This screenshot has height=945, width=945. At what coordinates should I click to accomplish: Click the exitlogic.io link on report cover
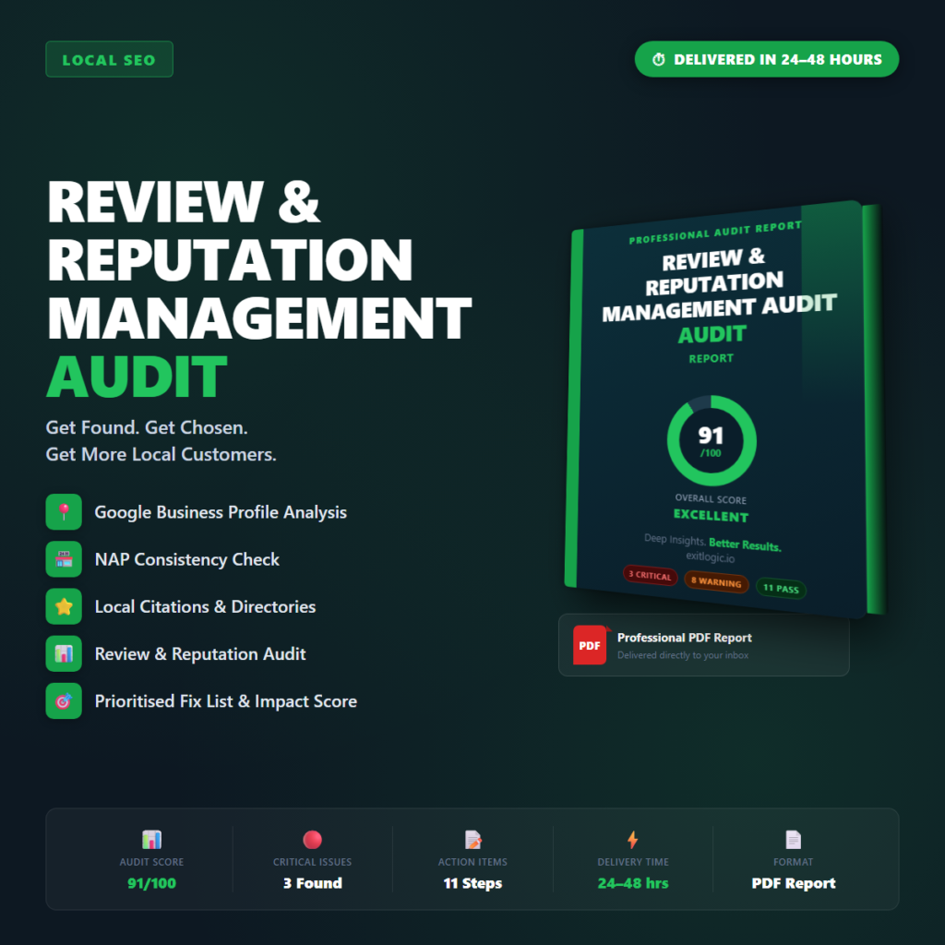(712, 557)
